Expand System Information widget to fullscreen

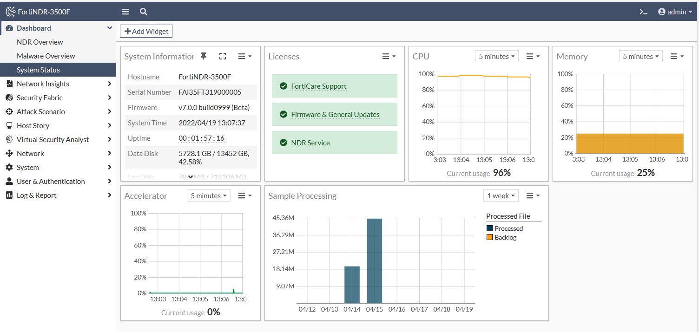click(x=223, y=56)
